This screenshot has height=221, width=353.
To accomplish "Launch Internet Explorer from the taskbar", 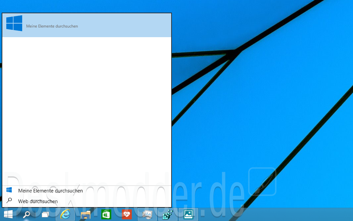I will [x=65, y=214].
